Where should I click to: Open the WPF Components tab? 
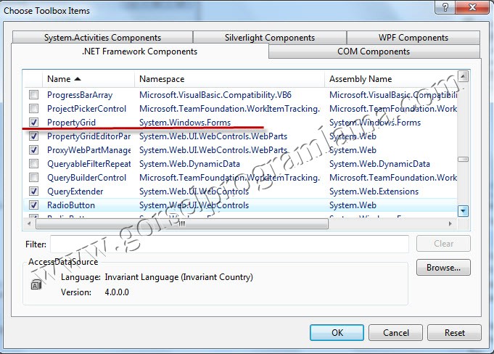(x=413, y=38)
